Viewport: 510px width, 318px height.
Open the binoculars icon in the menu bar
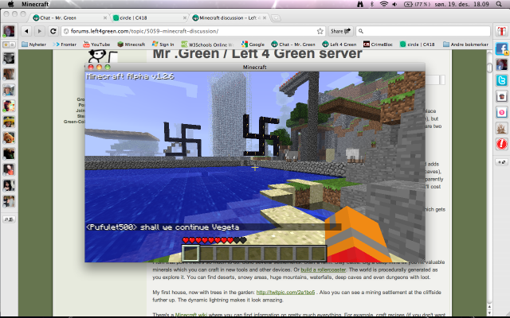pyautogui.click(x=360, y=4)
